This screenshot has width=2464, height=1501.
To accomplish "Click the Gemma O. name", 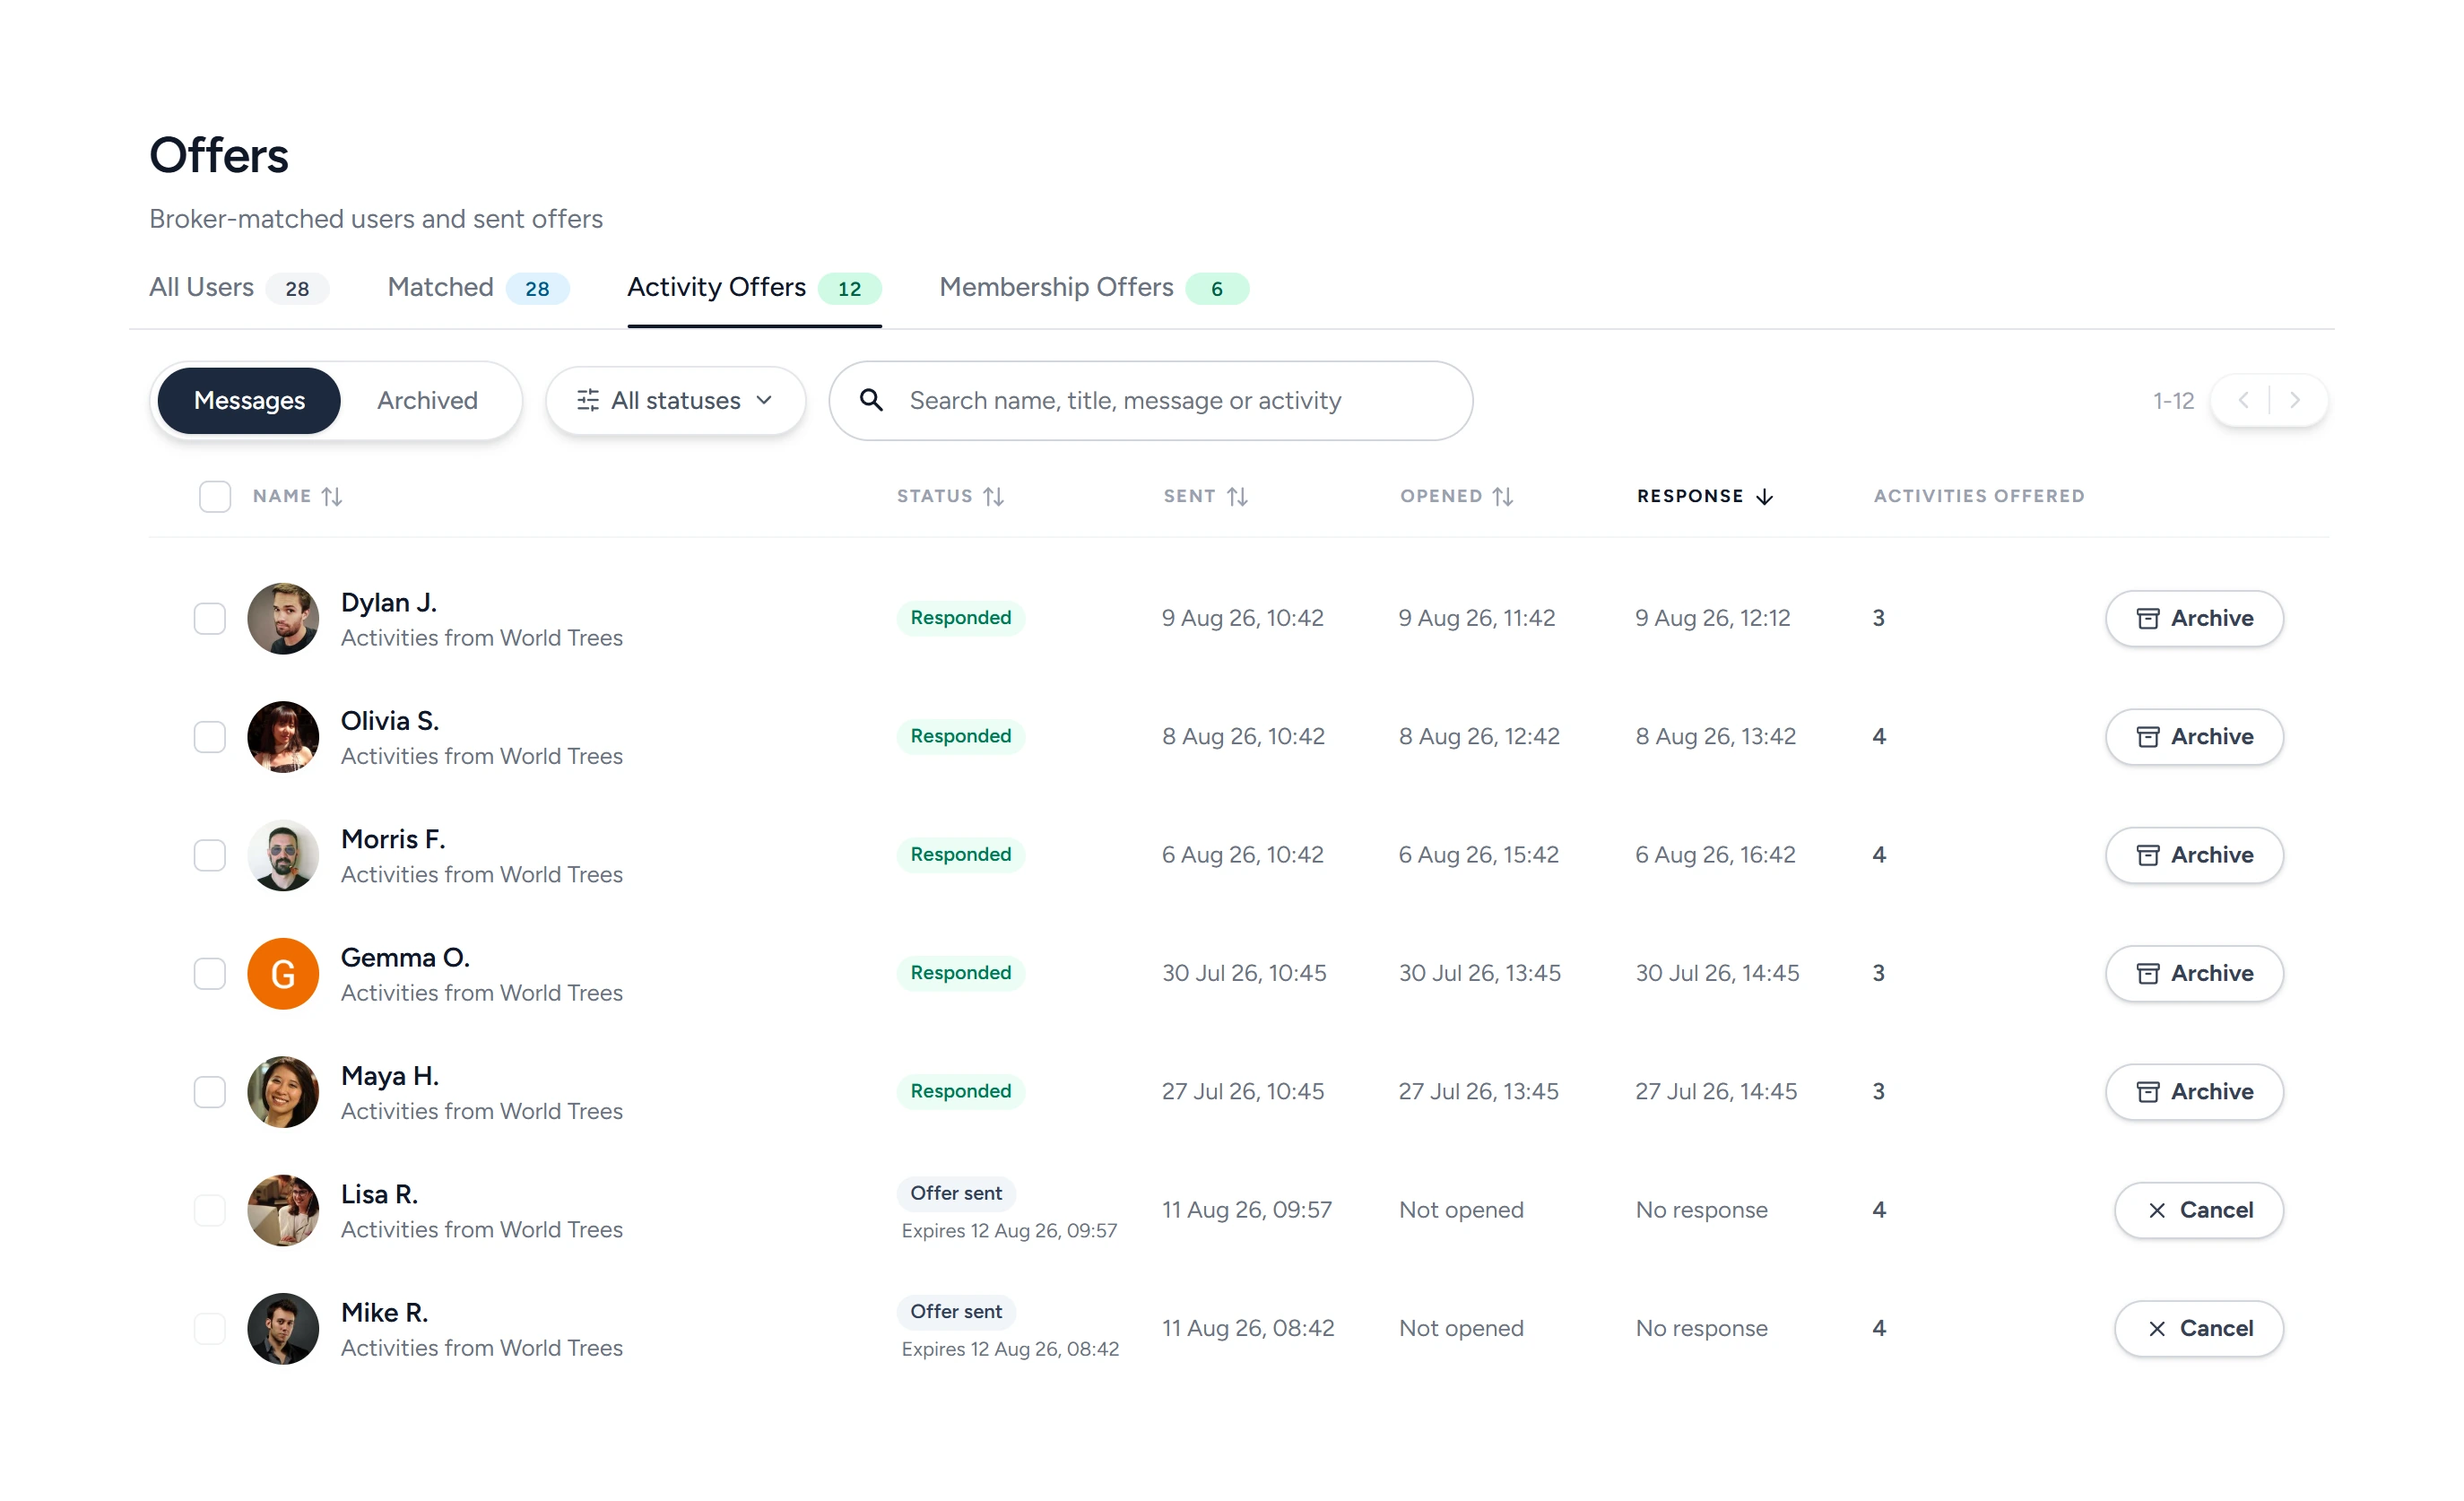I will (405, 957).
